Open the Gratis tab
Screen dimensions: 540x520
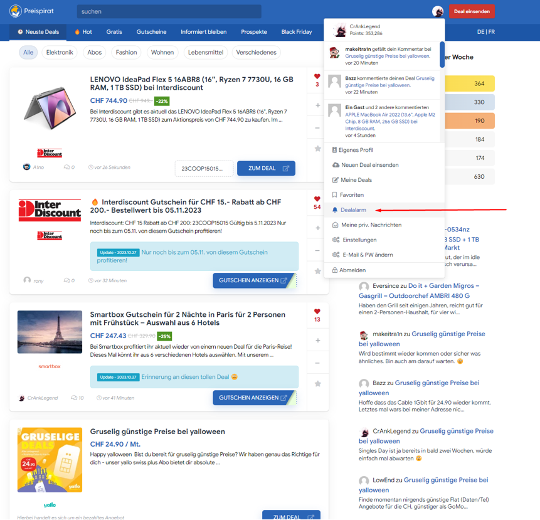(114, 32)
